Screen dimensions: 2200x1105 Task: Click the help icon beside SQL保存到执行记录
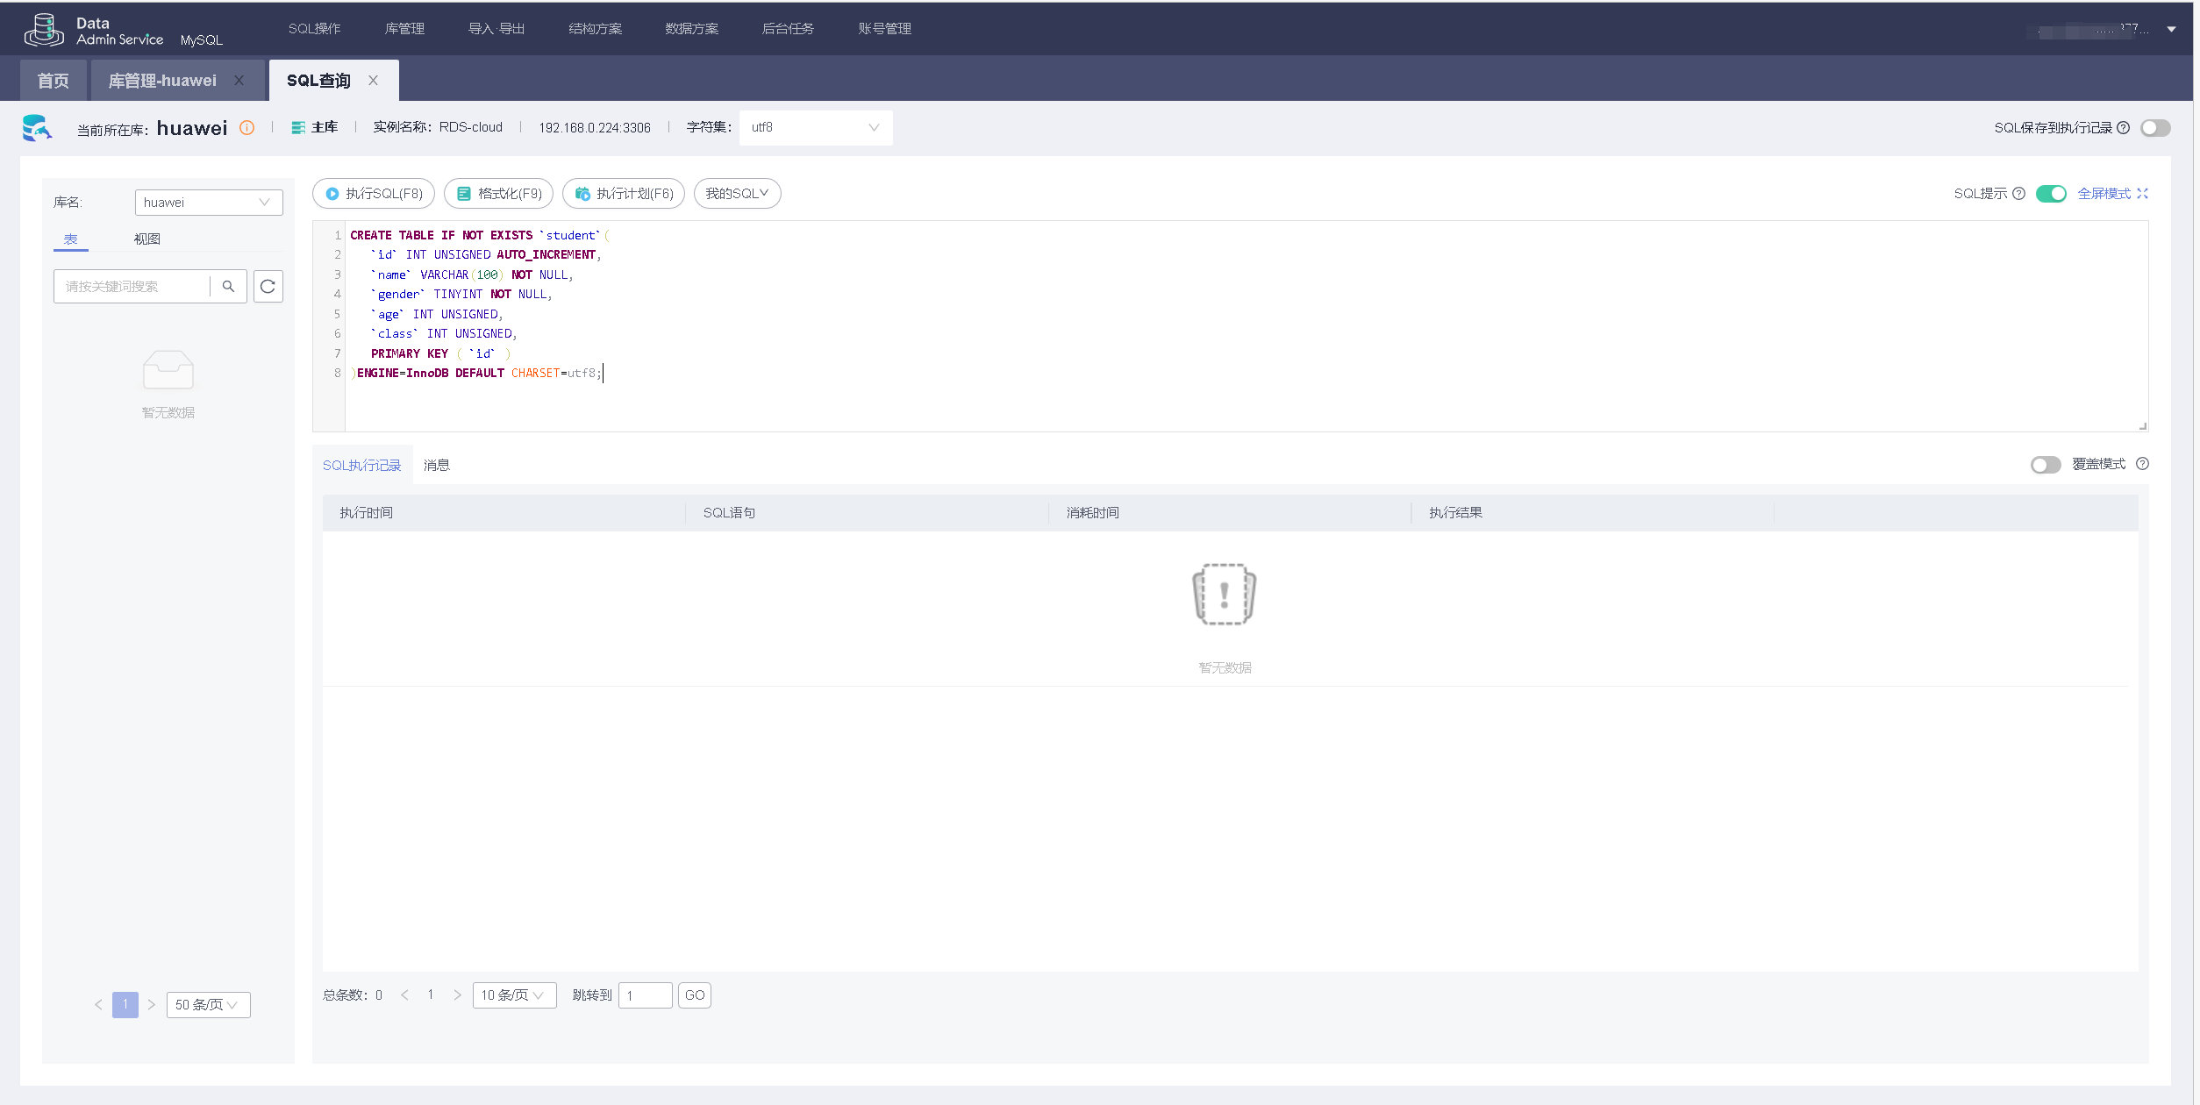point(2123,128)
